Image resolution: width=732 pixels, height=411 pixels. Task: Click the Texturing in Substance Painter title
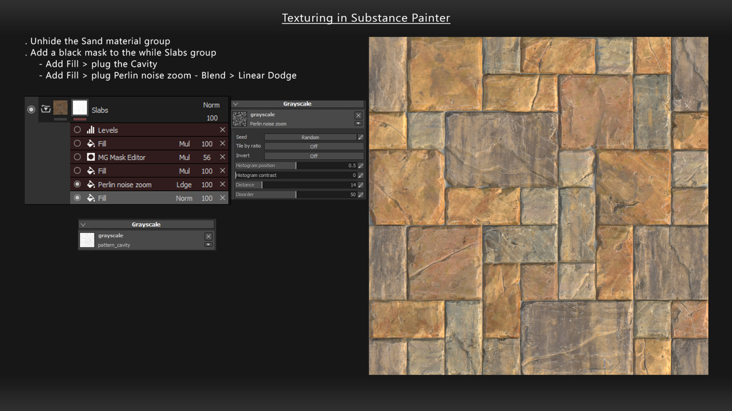[366, 18]
